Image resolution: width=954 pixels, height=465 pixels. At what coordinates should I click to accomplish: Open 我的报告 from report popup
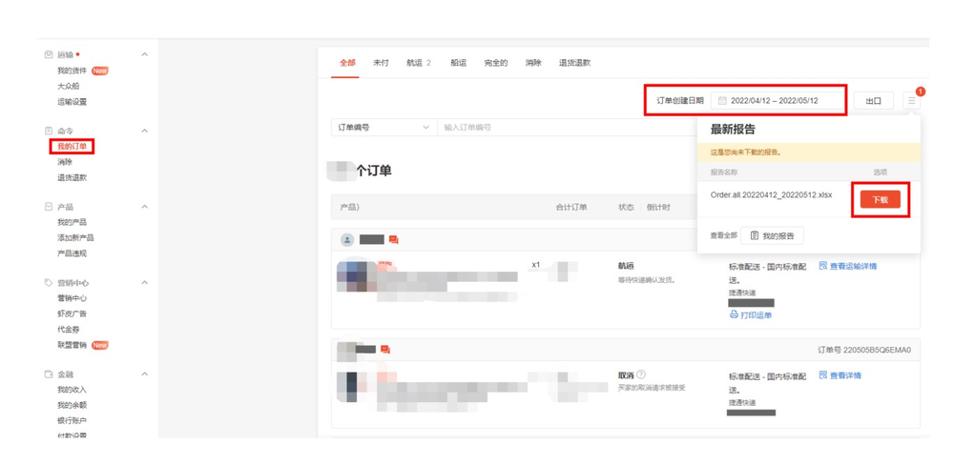pyautogui.click(x=772, y=235)
